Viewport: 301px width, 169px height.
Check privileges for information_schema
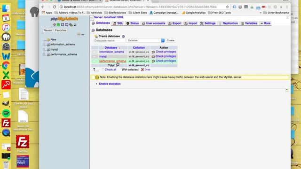pyautogui.click(x=164, y=52)
